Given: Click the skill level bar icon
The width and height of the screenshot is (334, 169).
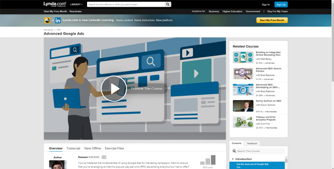Looking at the screenshot, I should point(208,160).
